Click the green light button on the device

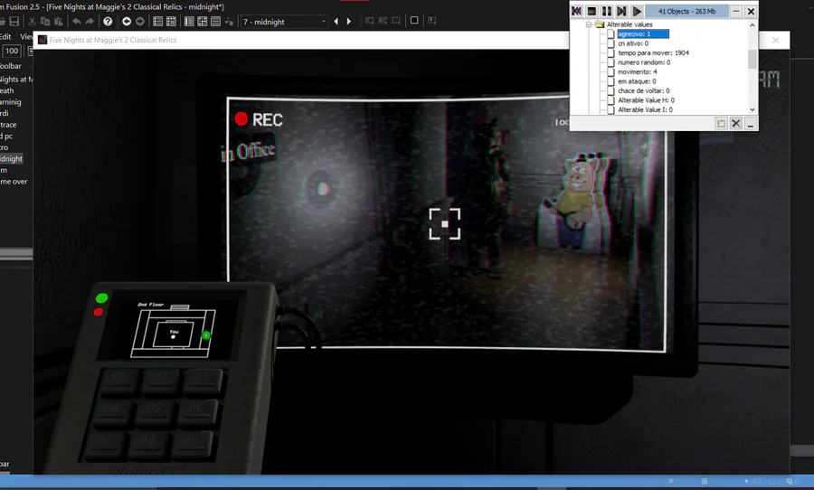(101, 298)
